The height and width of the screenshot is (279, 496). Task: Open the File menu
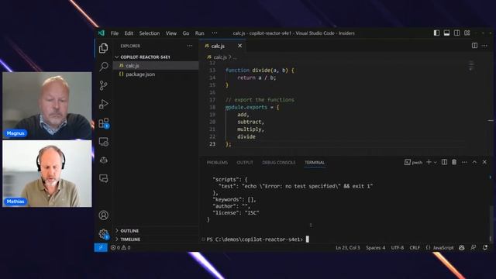coord(115,33)
